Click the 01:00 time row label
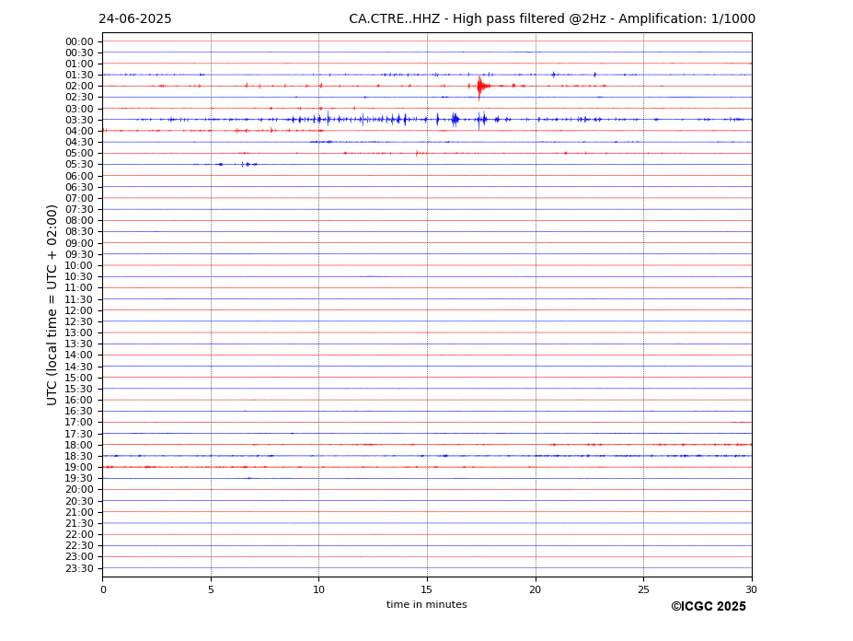 point(79,64)
